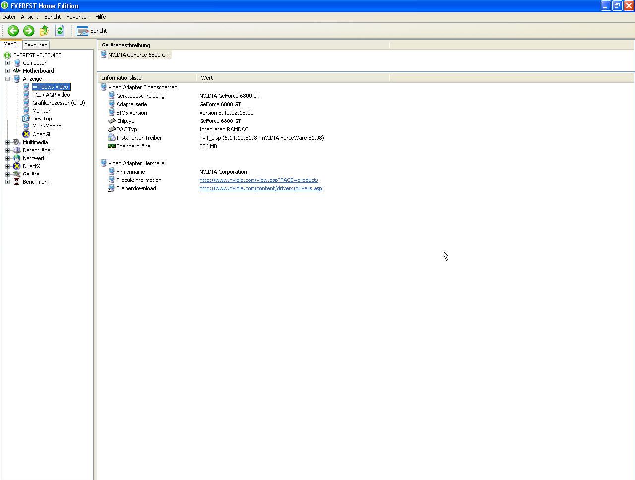Viewport: 635px width, 480px height.
Task: Click the Adapterserie row label
Action: click(x=131, y=104)
